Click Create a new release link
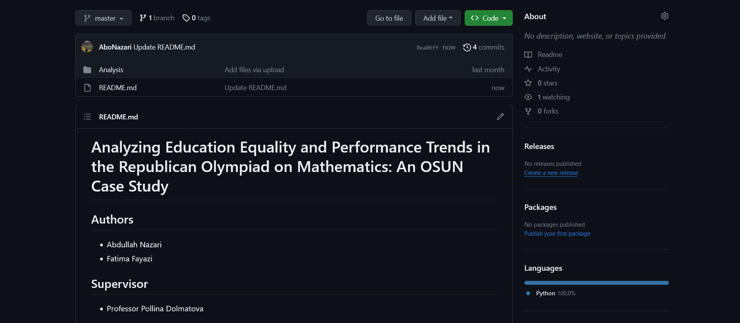740x323 pixels. 551,173
